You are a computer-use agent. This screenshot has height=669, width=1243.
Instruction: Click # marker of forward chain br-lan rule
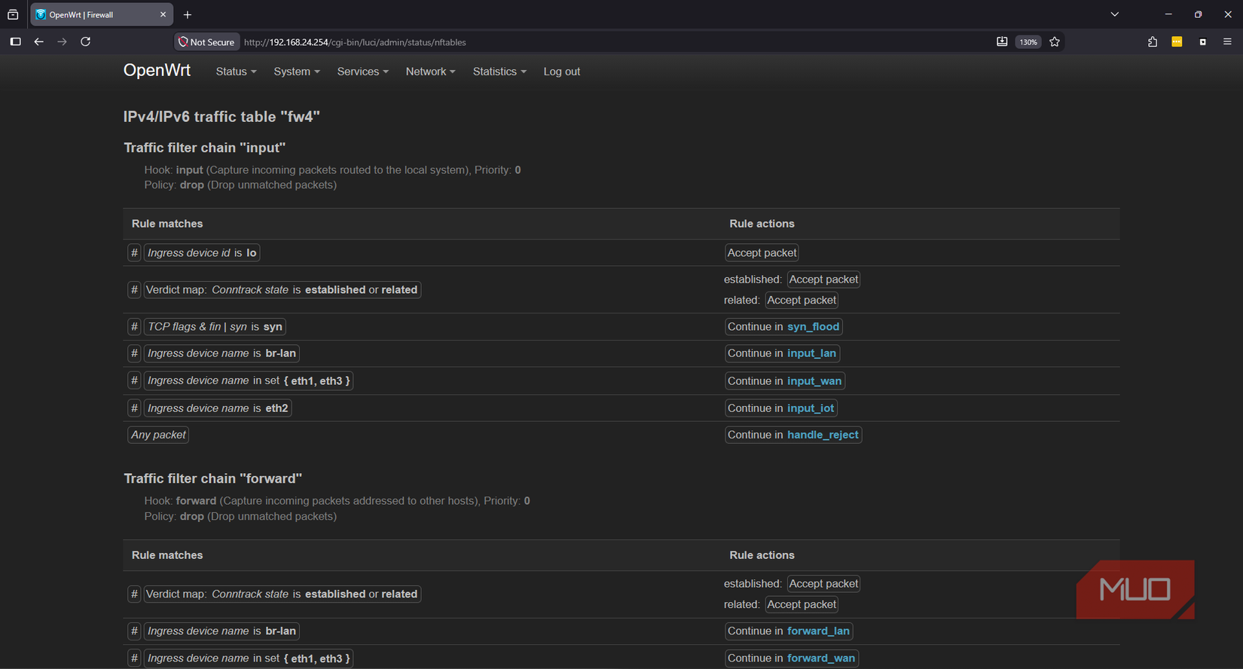point(134,631)
